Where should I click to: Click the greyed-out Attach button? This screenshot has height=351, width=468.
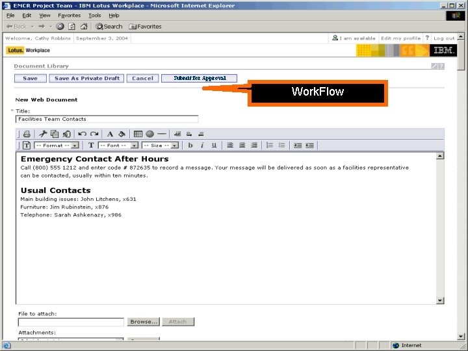tap(178, 322)
